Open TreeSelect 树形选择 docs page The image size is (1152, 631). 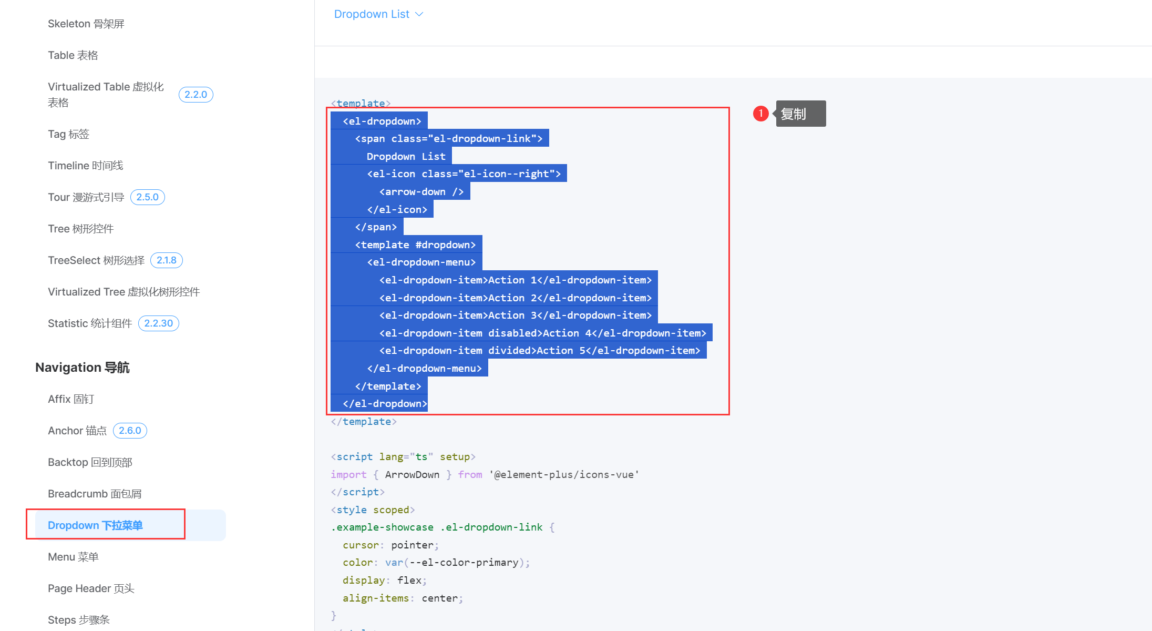click(x=96, y=260)
